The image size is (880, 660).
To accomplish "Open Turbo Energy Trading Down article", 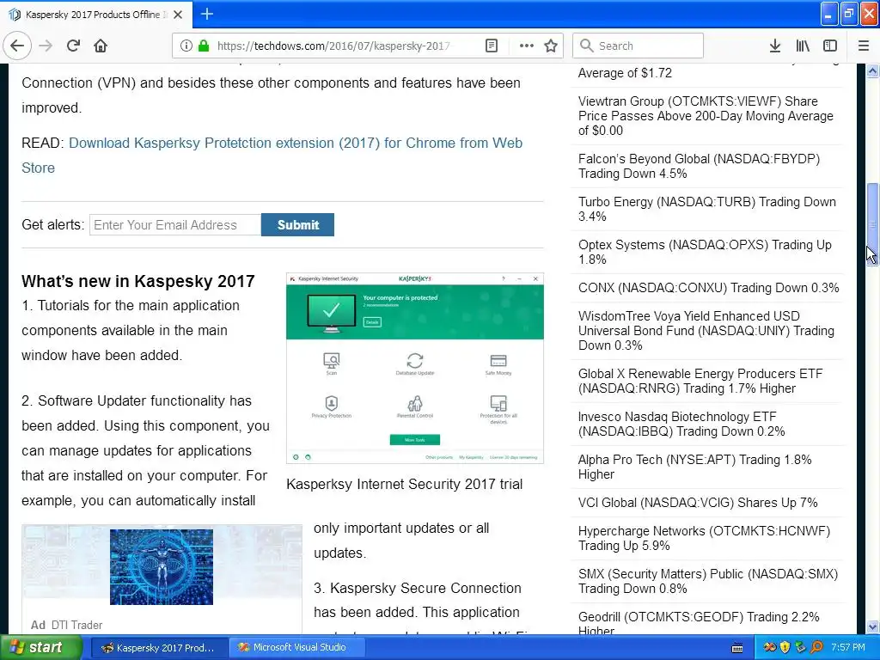I will coord(706,210).
